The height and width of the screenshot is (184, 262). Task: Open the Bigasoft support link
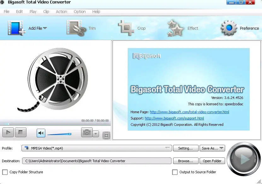174,118
